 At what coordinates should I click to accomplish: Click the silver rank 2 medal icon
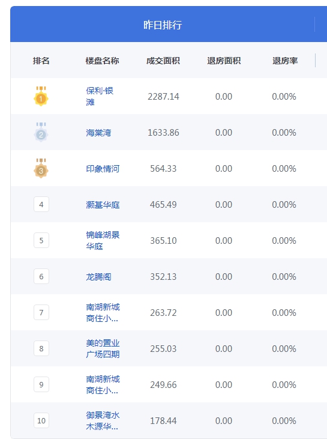point(41,132)
